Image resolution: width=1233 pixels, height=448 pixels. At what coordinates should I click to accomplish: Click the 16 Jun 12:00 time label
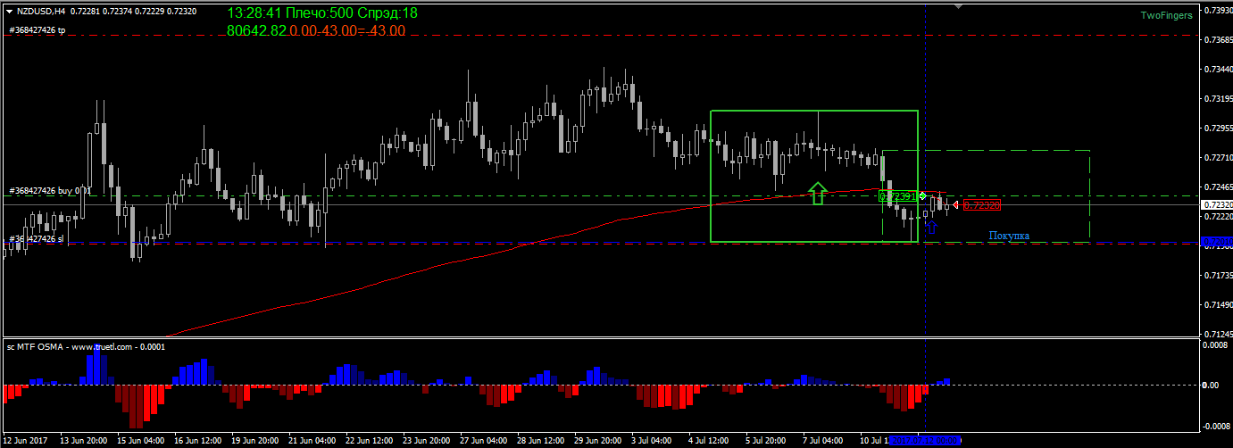pyautogui.click(x=198, y=441)
